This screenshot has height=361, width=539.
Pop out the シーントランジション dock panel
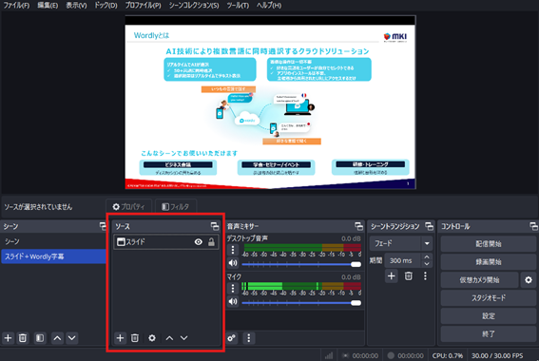point(429,226)
